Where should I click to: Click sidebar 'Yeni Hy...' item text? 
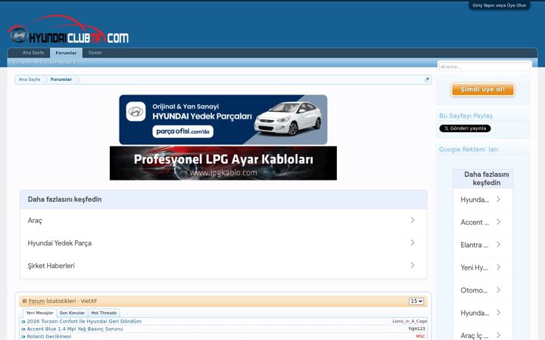point(474,267)
